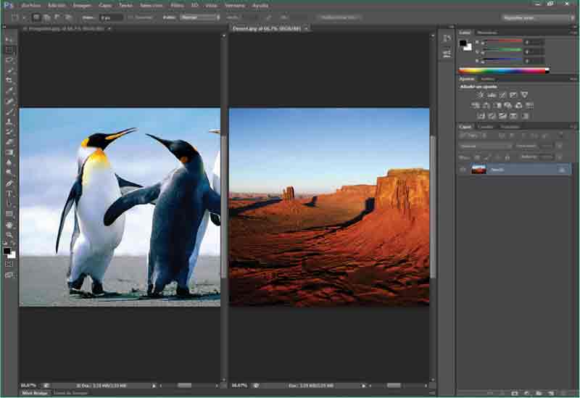Screen dimensions: 580x398
Task: Select the Crop tool
Action: [x=9, y=80]
